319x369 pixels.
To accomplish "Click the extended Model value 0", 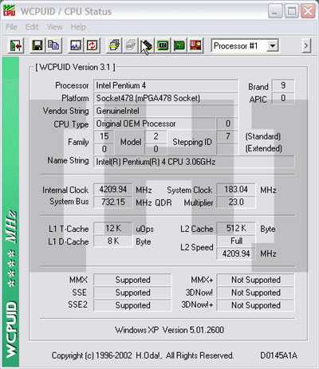I will click(x=156, y=149).
